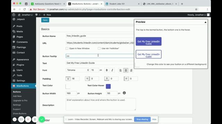The height and width of the screenshot is (124, 222).
Task: Toggle italic text formatting
Action: click(x=112, y=70)
